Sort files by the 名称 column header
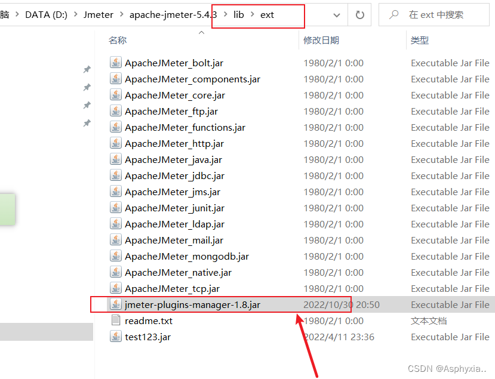The width and height of the screenshot is (495, 379). 118,40
